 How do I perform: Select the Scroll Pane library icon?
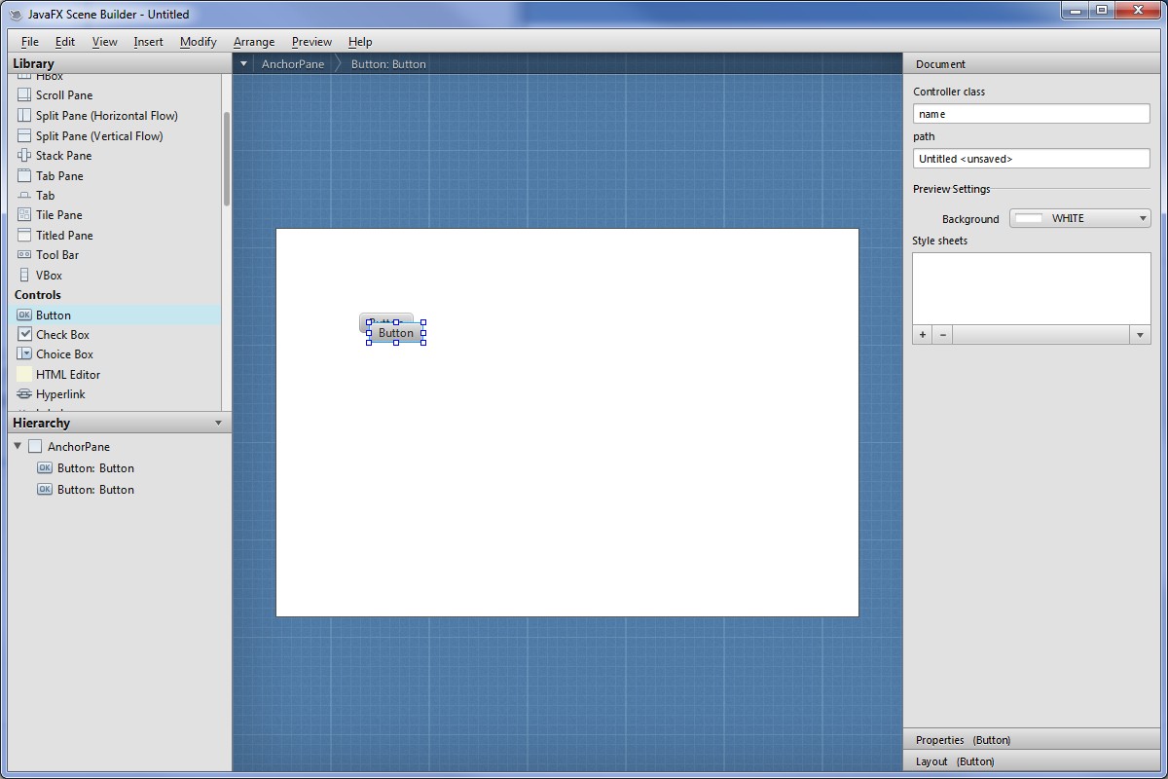(24, 95)
